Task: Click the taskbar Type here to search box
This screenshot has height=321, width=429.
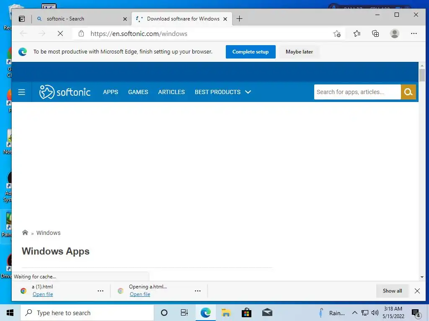Action: pyautogui.click(x=87, y=313)
